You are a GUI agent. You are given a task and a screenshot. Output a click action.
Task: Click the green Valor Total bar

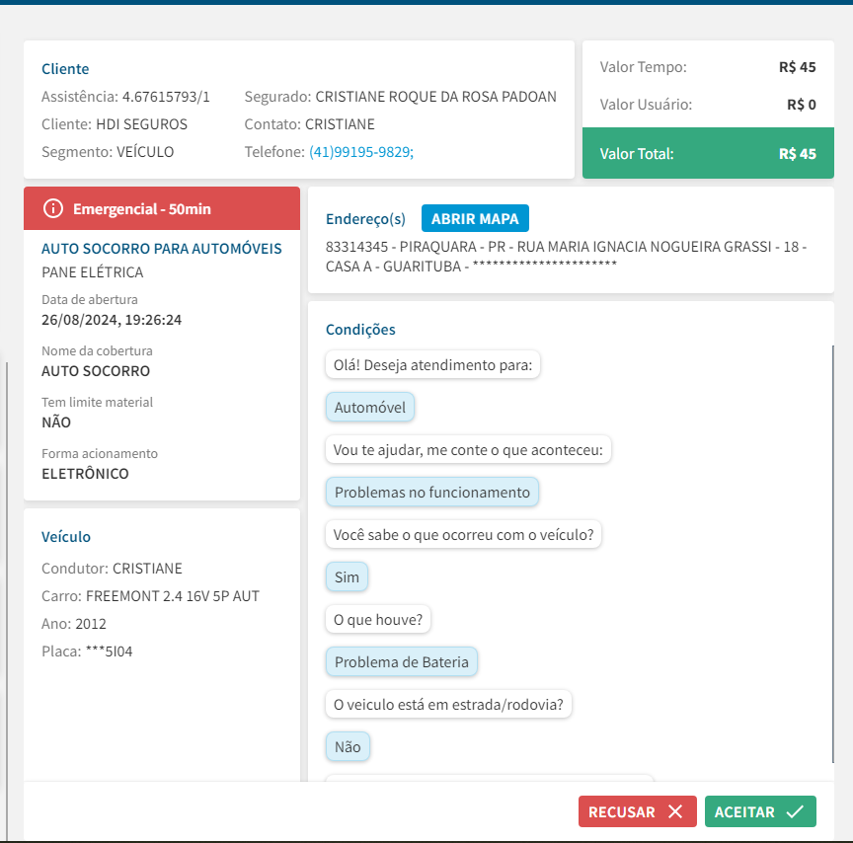(708, 154)
